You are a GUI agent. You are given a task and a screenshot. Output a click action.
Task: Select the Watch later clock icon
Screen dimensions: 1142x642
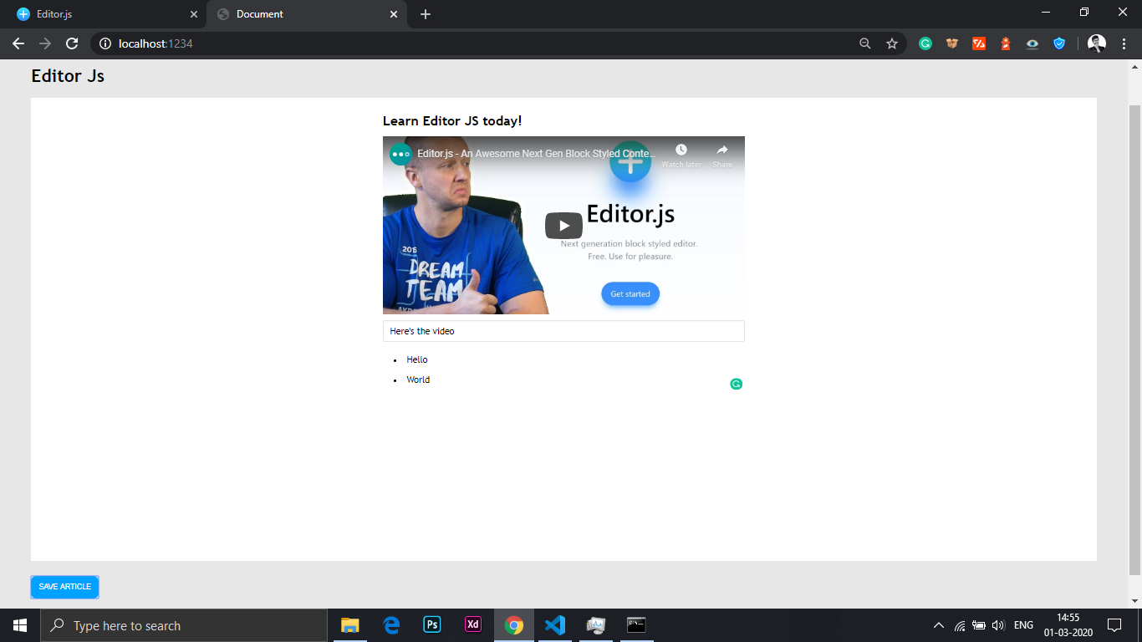click(x=681, y=151)
